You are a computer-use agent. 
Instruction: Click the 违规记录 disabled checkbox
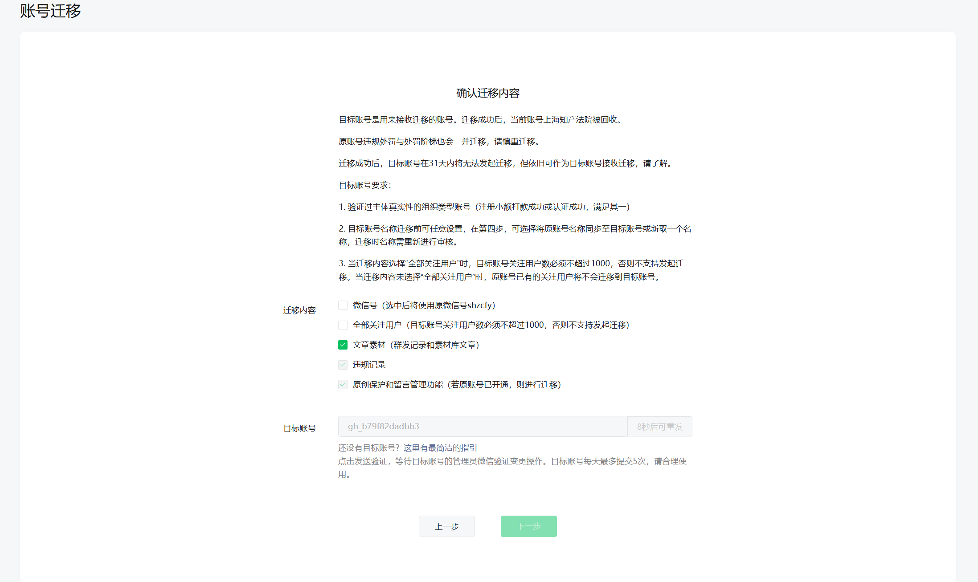343,365
